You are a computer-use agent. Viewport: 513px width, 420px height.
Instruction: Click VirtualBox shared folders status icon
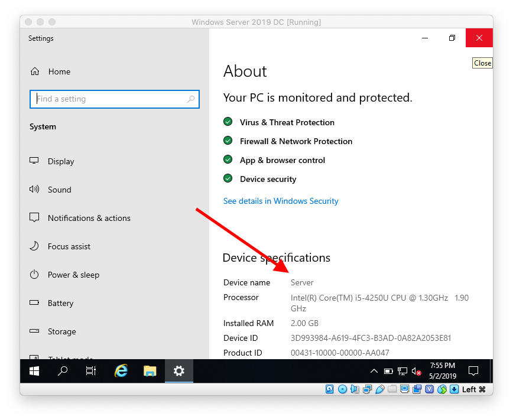[x=392, y=389]
